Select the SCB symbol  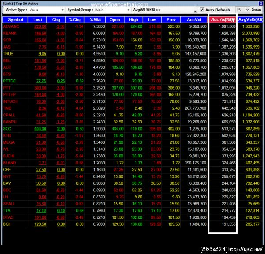pyautogui.click(x=7, y=40)
